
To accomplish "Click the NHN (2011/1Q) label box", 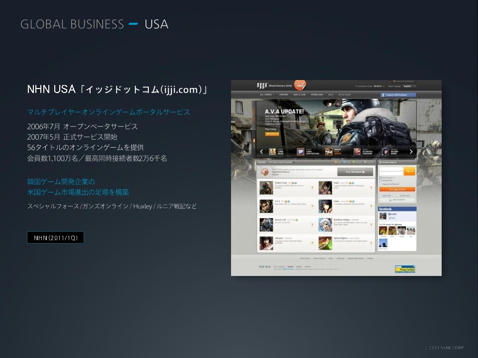I will (55, 238).
